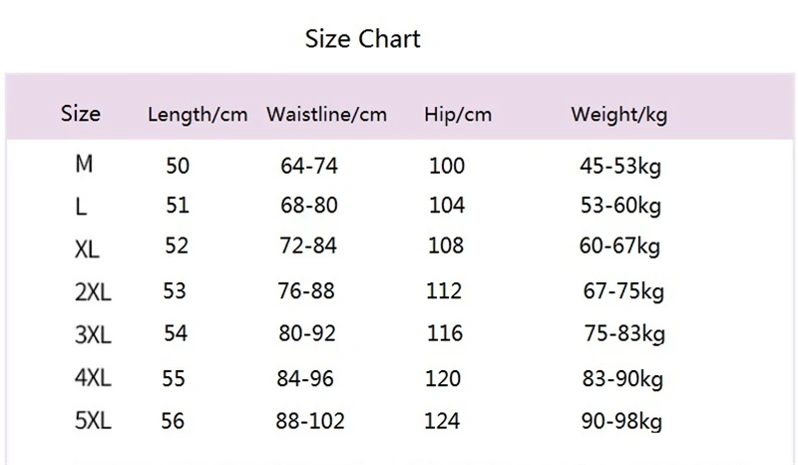Select the M size row label

click(x=84, y=164)
